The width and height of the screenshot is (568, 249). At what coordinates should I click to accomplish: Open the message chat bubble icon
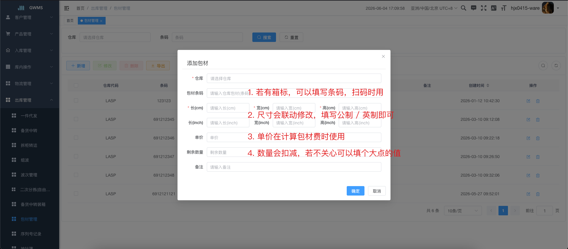[x=474, y=8]
